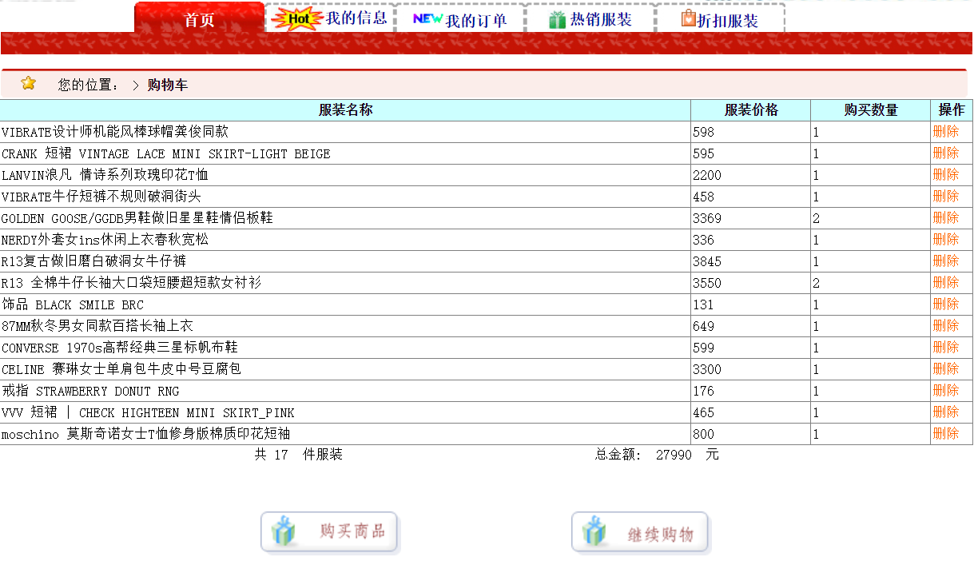The image size is (978, 565).
Task: Click the gift box icon on 继续购物 button
Action: click(594, 531)
